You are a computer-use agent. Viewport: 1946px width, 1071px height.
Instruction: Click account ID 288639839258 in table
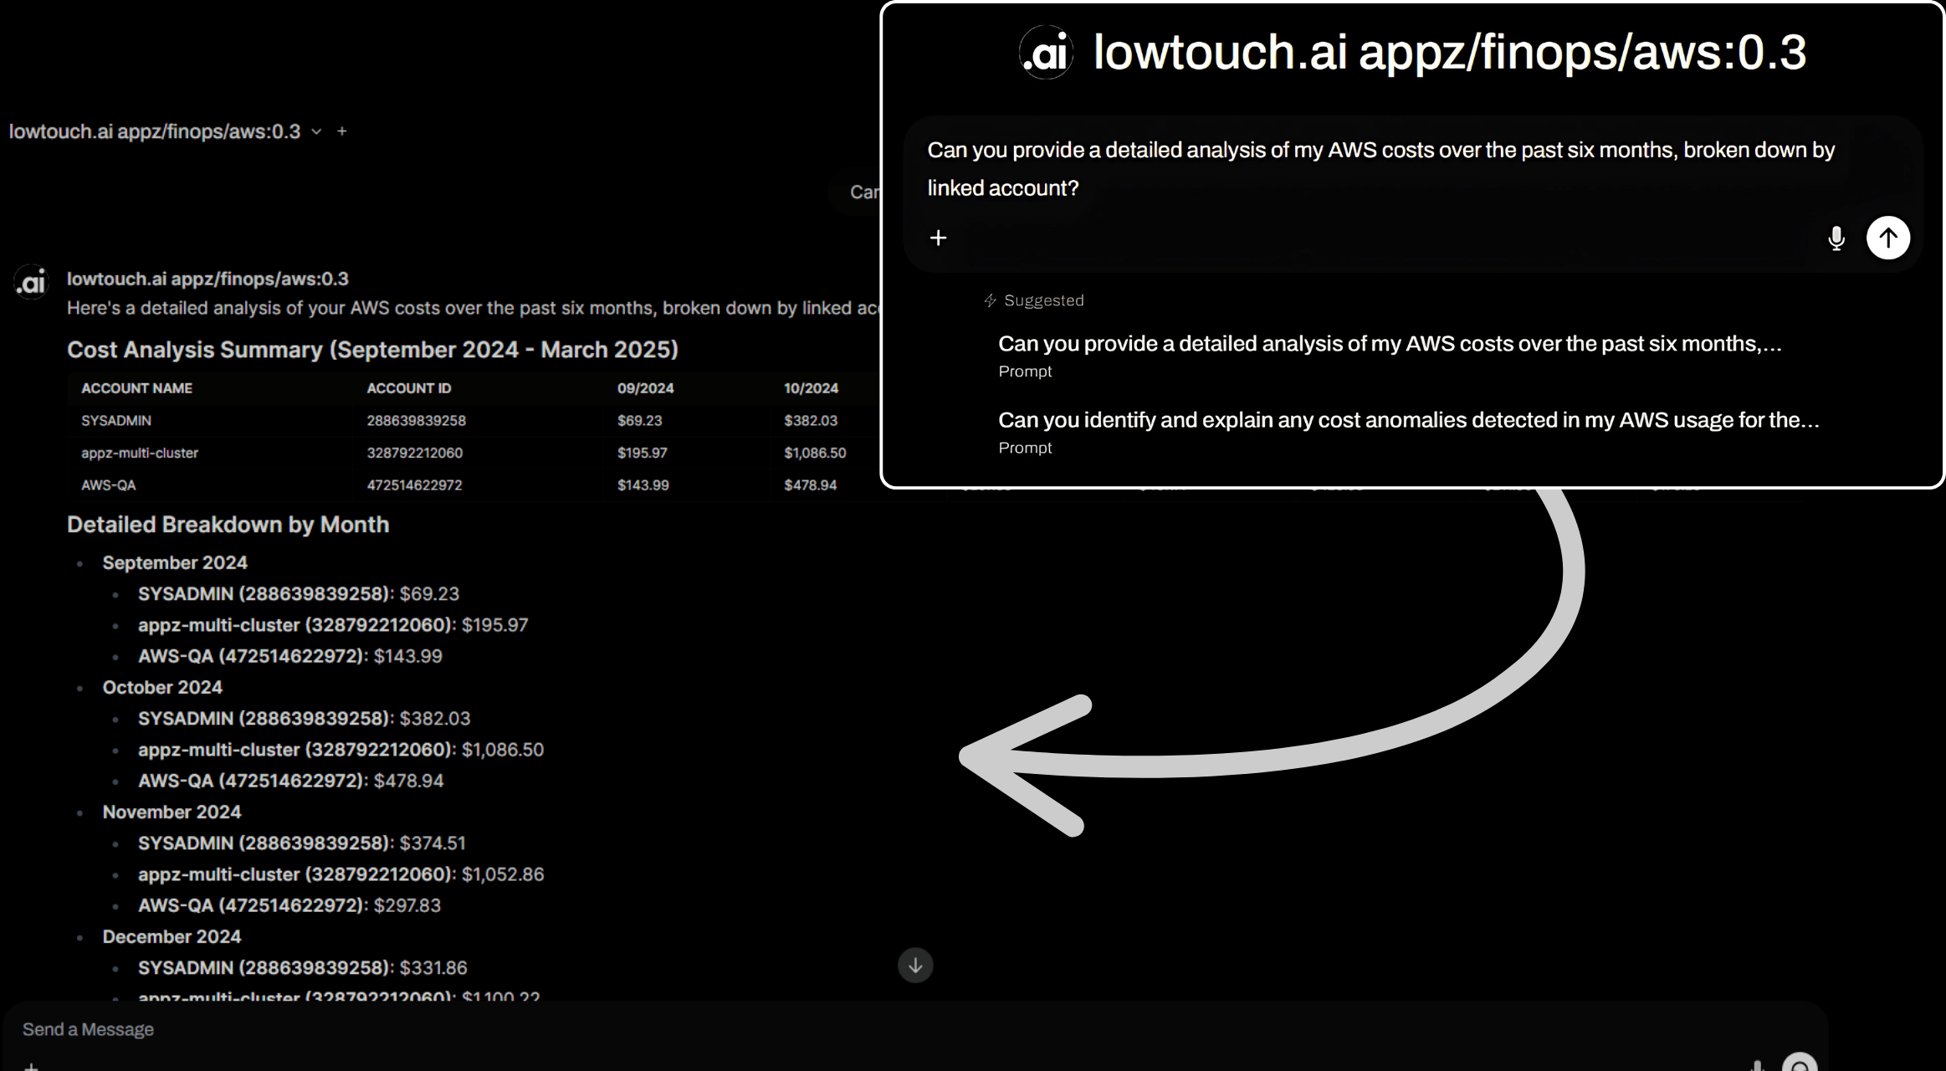(x=416, y=421)
